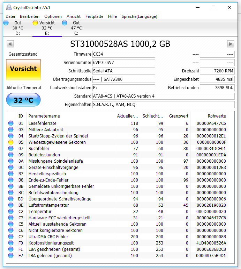
Task: Click raw value 41D40000526A
Action: click(x=211, y=243)
